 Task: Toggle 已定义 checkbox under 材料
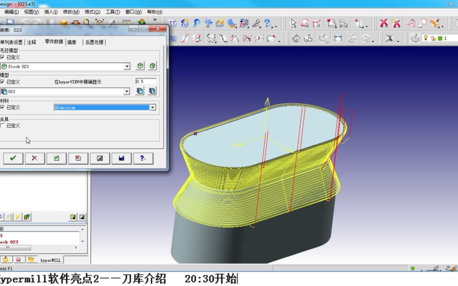pyautogui.click(x=2, y=107)
